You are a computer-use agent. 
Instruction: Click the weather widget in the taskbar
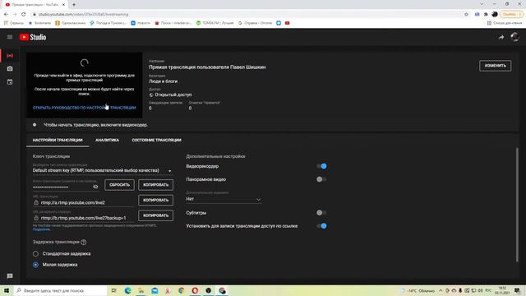point(418,290)
